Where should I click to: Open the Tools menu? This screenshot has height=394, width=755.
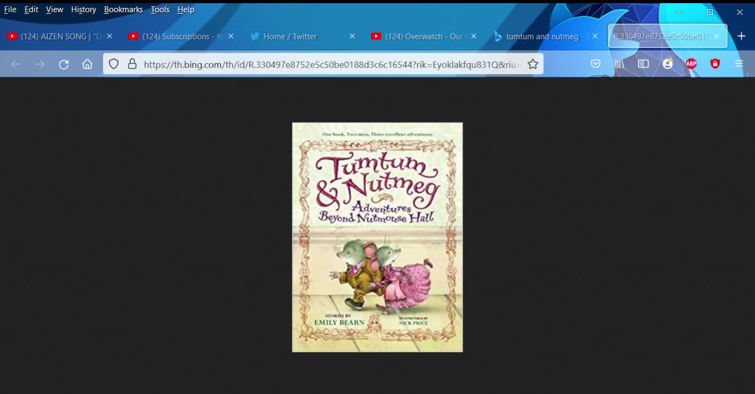click(x=160, y=10)
